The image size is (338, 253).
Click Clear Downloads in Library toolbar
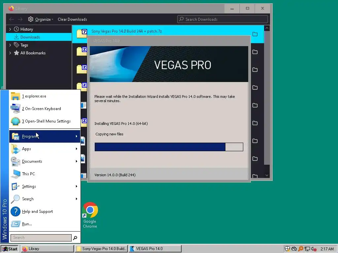pos(72,19)
